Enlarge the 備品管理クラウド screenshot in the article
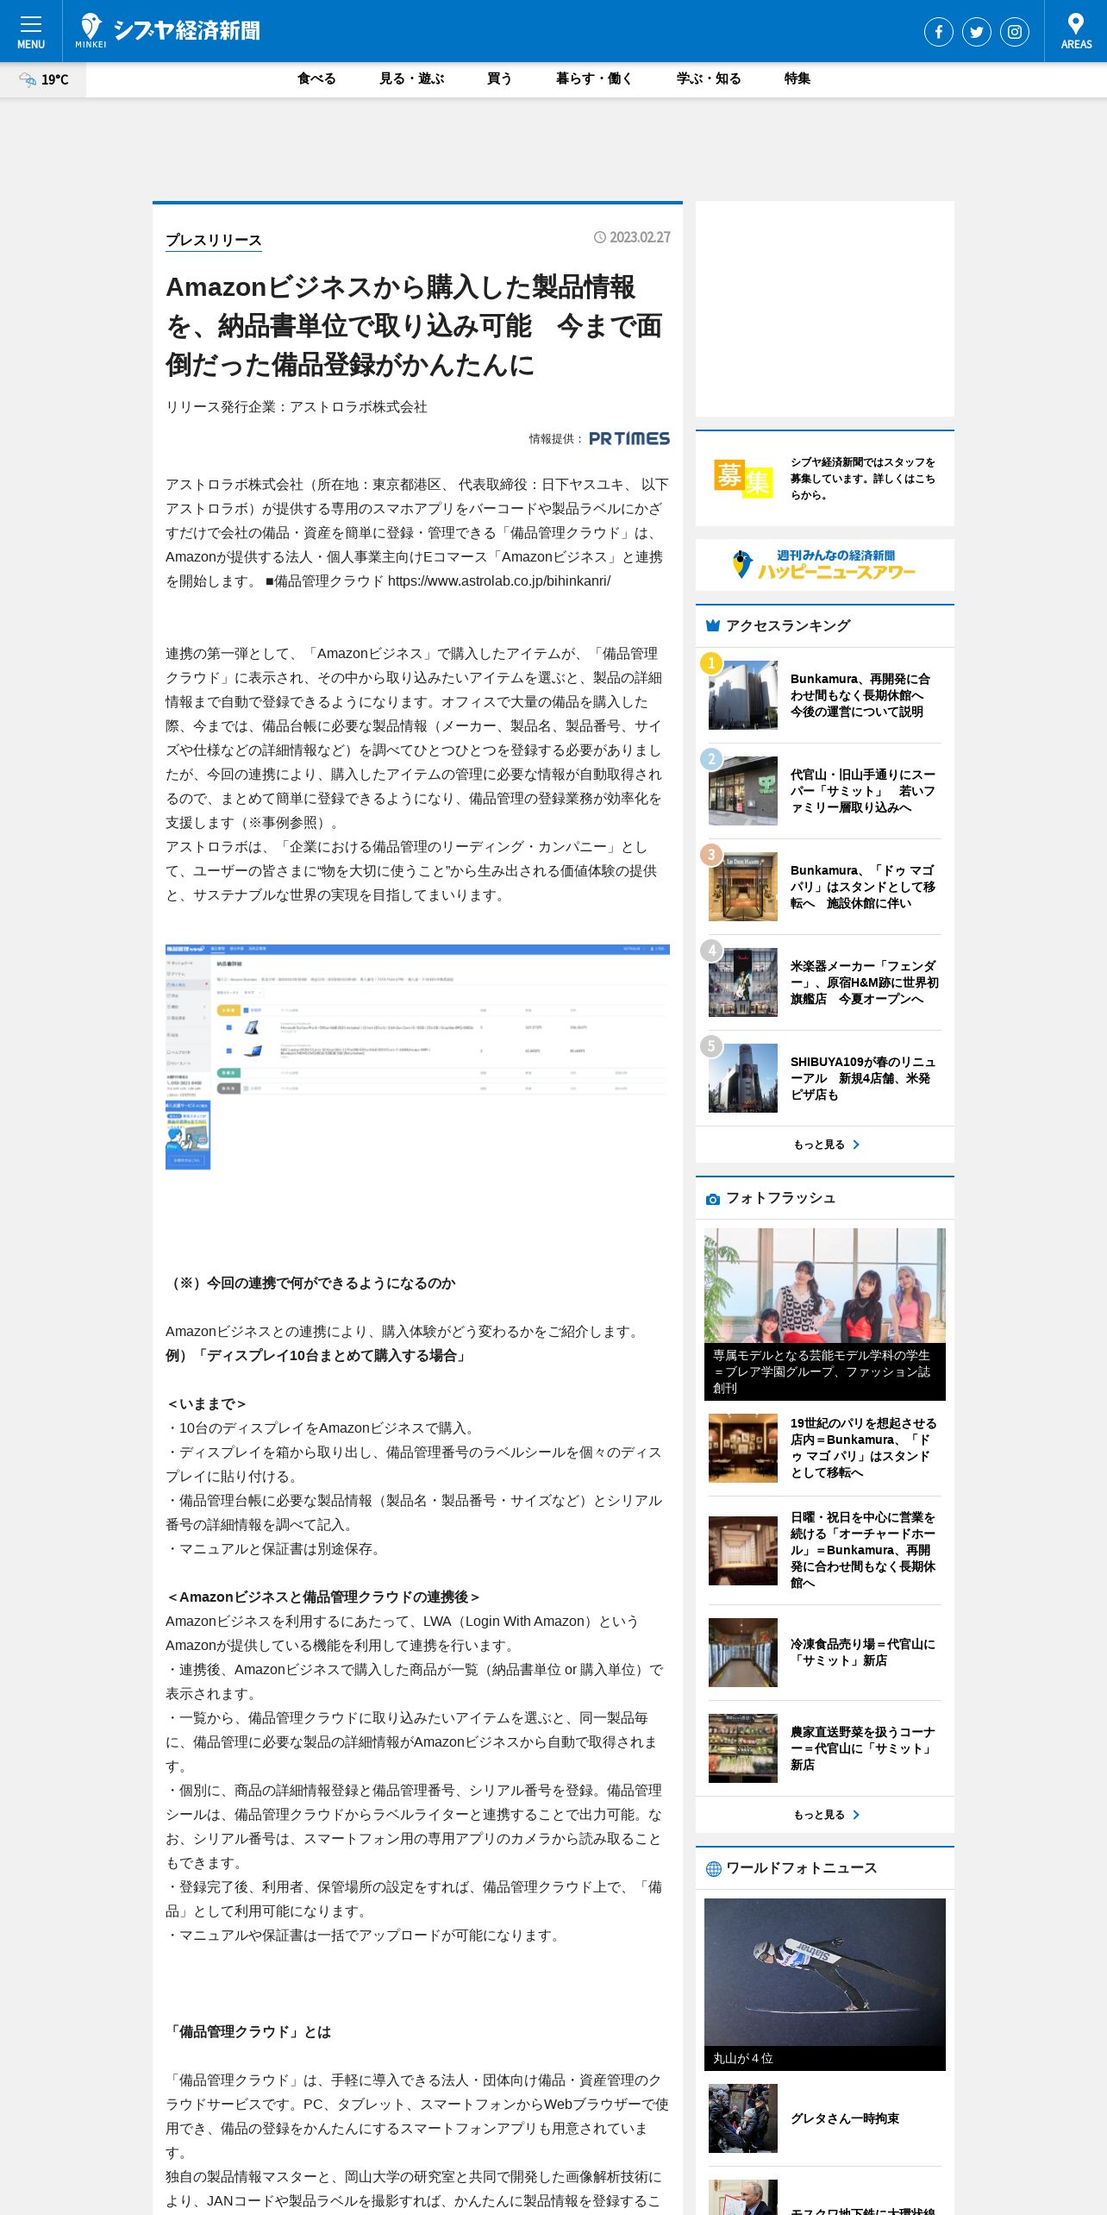 tap(417, 1057)
